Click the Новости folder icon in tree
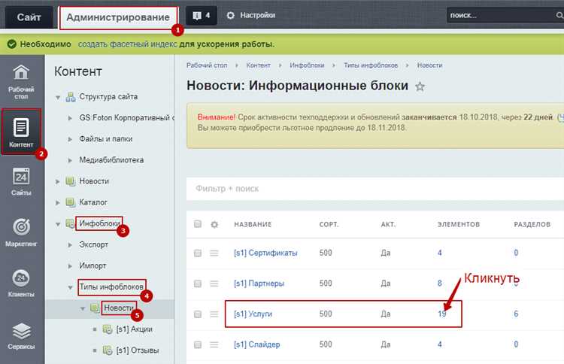This screenshot has height=364, width=564. tap(71, 181)
